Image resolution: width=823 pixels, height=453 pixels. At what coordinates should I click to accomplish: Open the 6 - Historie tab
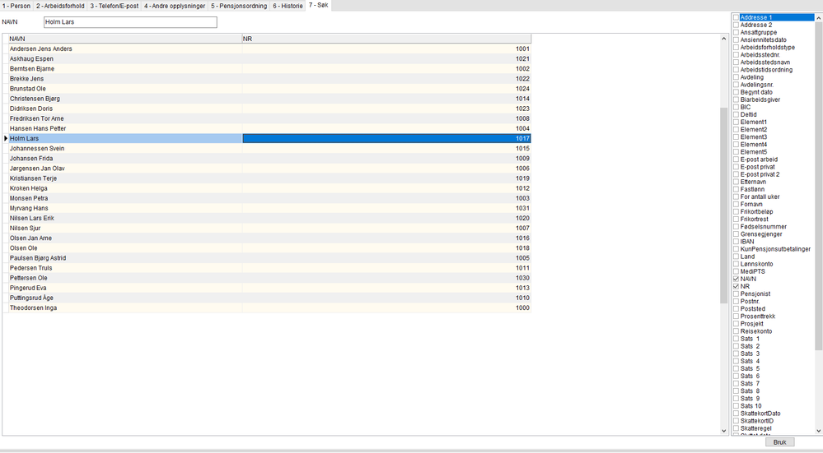[288, 6]
